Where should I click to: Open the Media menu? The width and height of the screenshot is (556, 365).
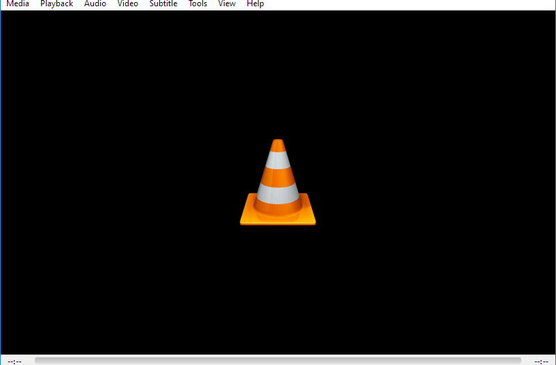(18, 4)
